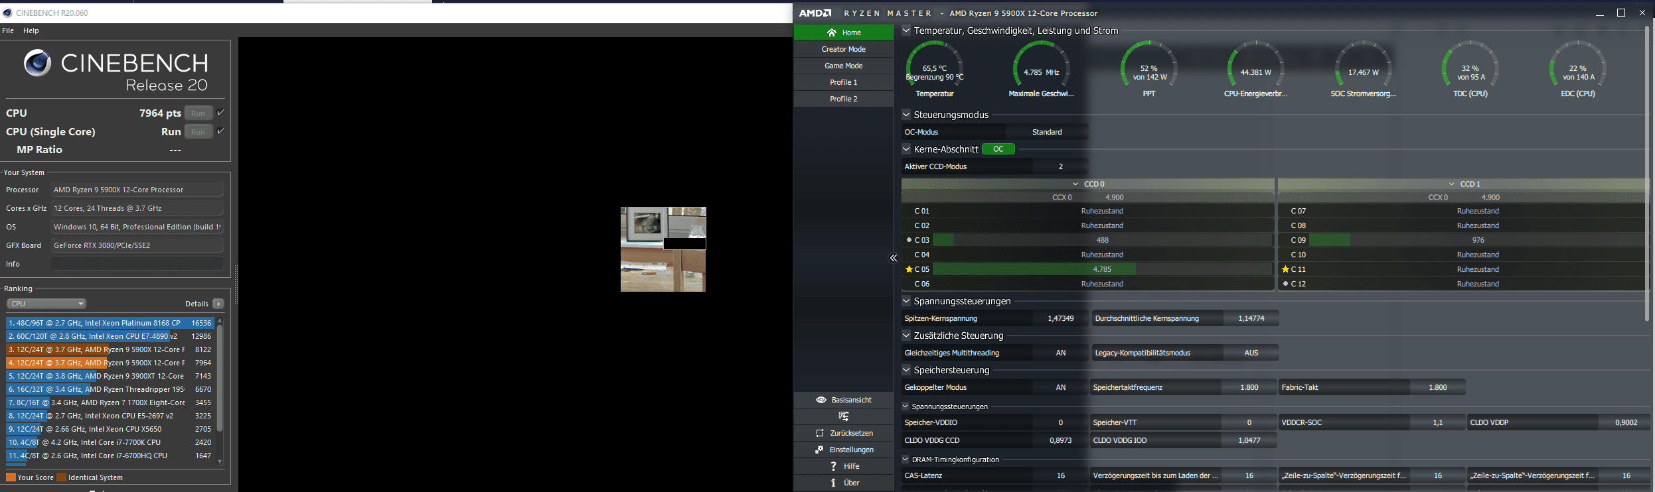Click the Über info icon

(833, 483)
